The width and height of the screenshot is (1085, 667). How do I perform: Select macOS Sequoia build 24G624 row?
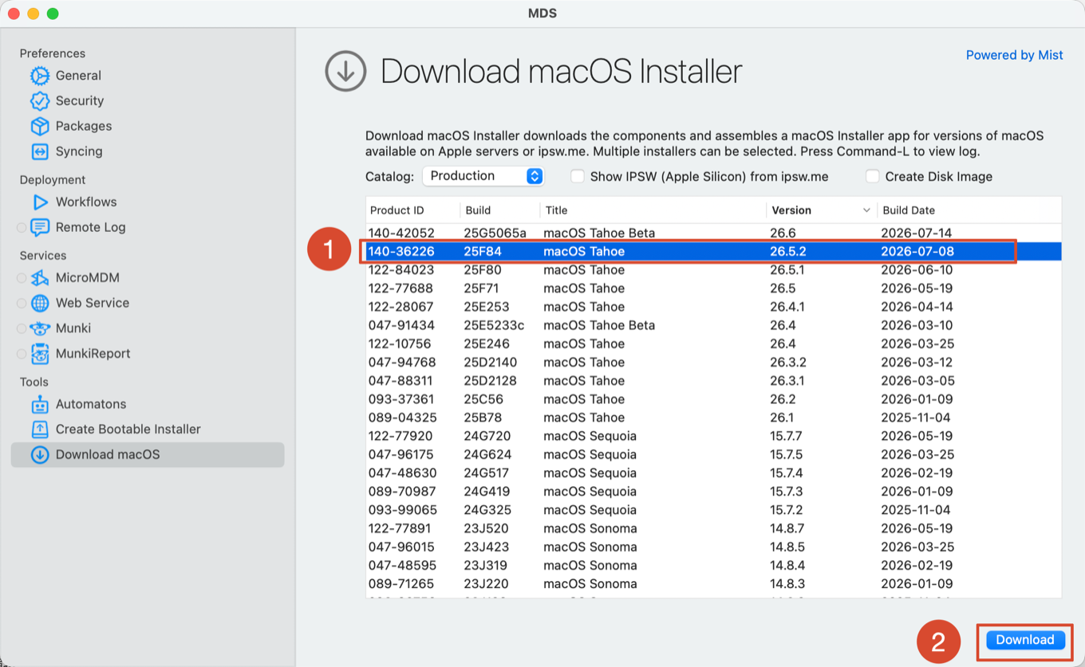[x=714, y=455]
